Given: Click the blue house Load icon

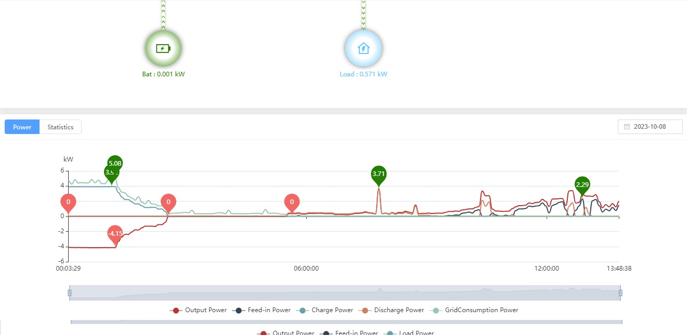Looking at the screenshot, I should 364,49.
